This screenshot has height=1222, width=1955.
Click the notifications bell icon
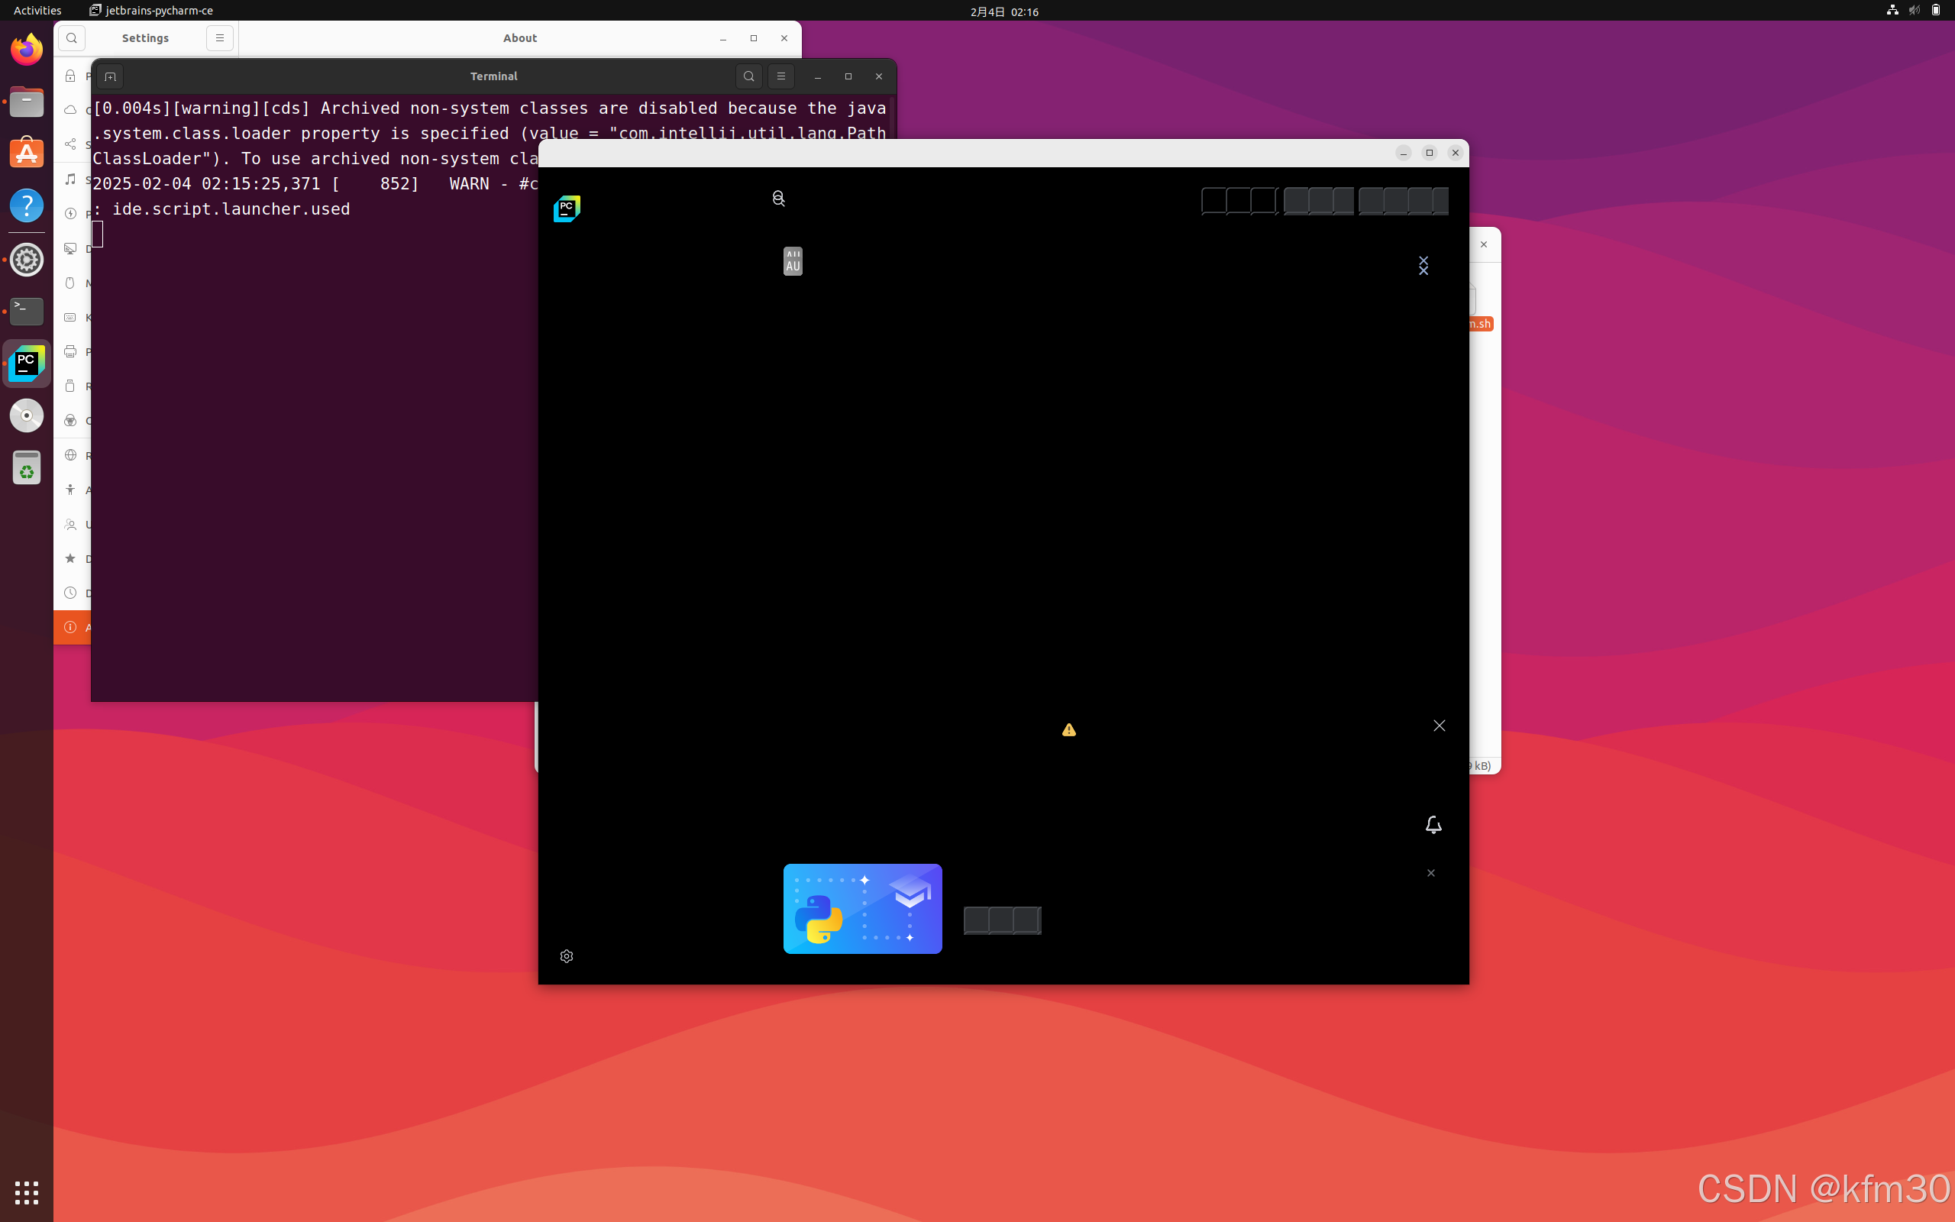click(x=1433, y=824)
